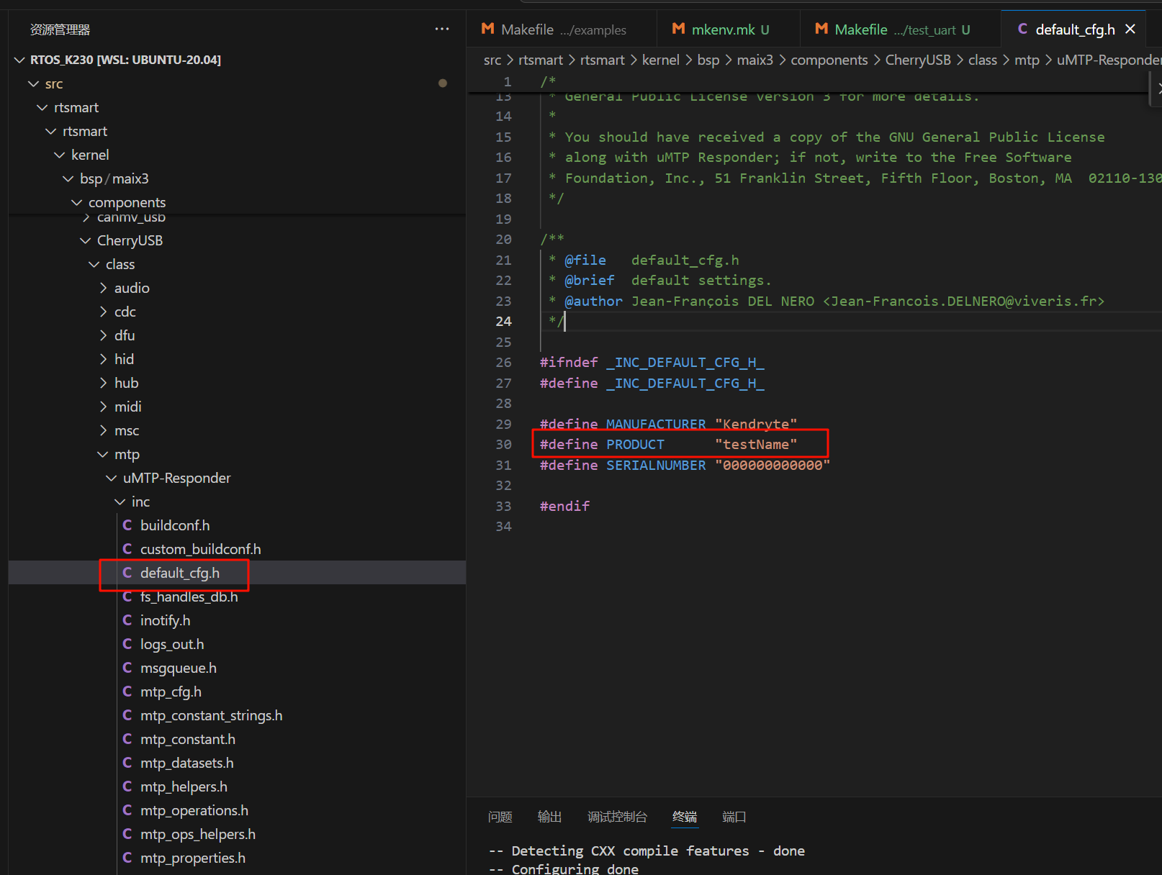
Task: Expand the msc folder
Action: coord(103,430)
